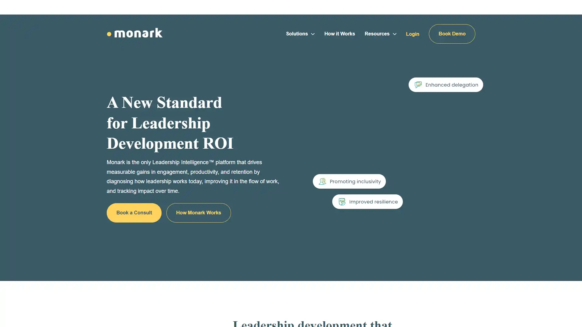The height and width of the screenshot is (327, 582).
Task: Select the Improved resilience badge text
Action: [373, 202]
